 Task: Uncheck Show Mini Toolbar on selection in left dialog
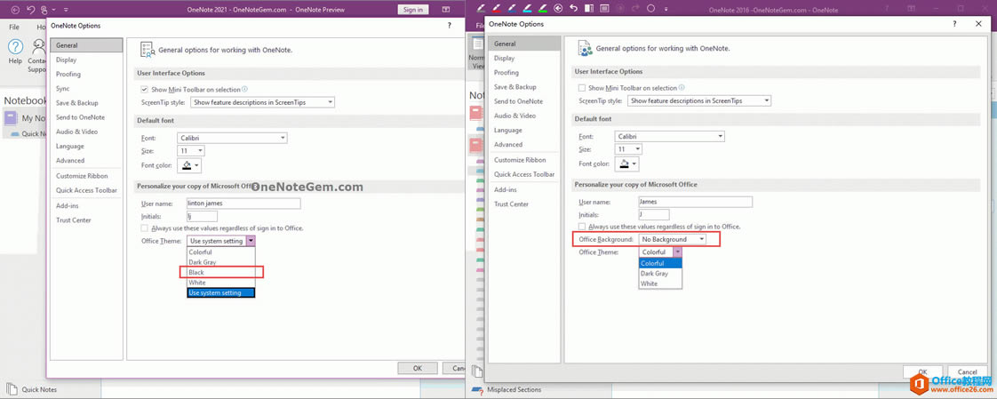point(144,90)
